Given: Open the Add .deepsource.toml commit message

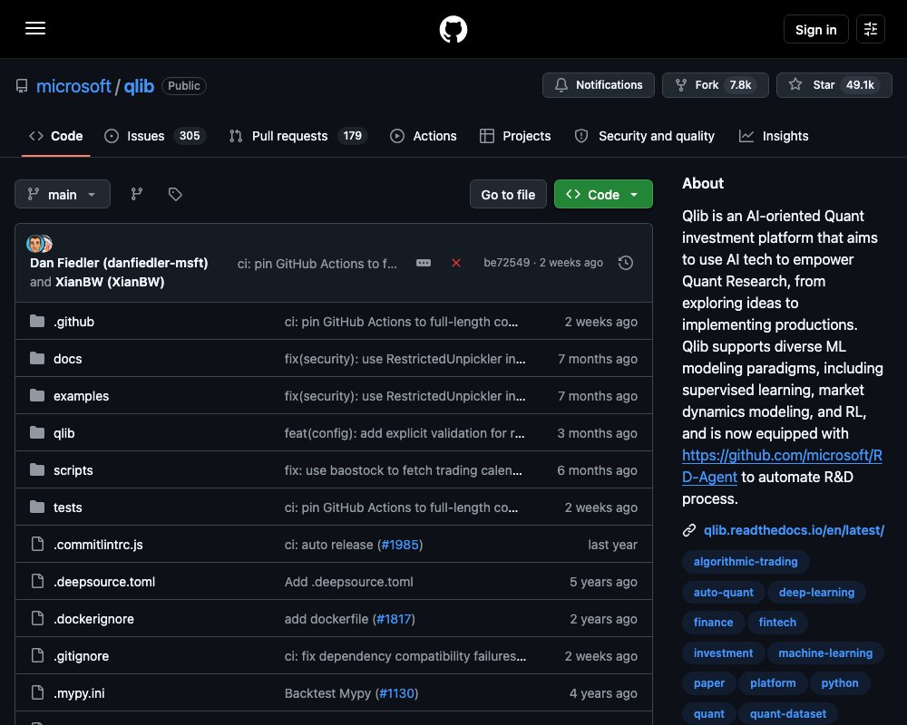Looking at the screenshot, I should (x=349, y=582).
